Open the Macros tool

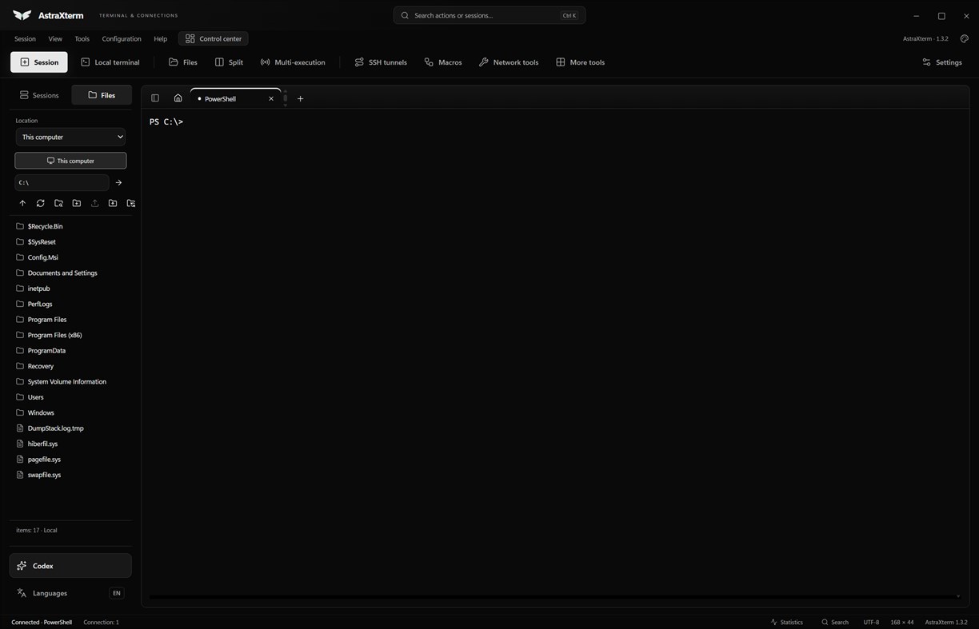click(443, 62)
